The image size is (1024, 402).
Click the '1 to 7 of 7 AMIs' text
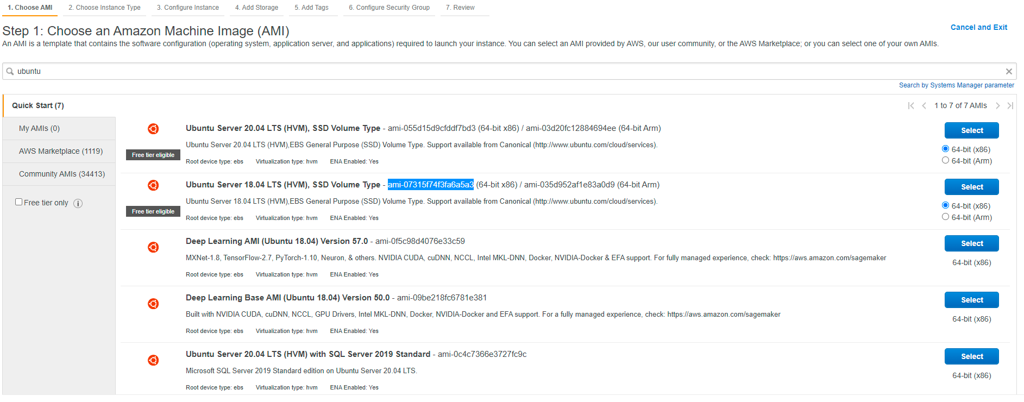click(x=960, y=105)
